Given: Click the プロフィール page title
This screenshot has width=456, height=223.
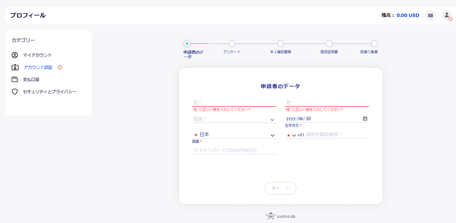Looking at the screenshot, I should click(x=28, y=16).
